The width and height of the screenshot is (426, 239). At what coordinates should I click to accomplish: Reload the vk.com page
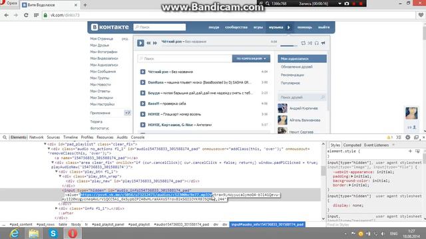(x=26, y=15)
